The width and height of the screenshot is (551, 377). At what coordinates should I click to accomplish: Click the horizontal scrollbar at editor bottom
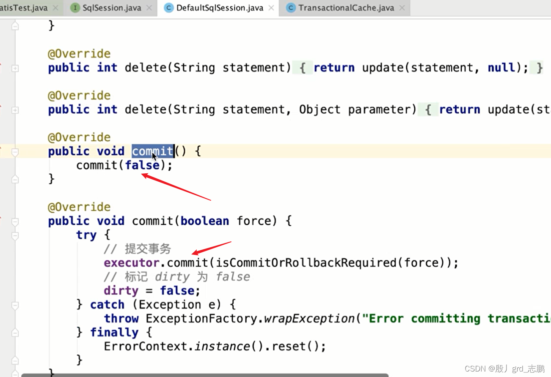205,375
